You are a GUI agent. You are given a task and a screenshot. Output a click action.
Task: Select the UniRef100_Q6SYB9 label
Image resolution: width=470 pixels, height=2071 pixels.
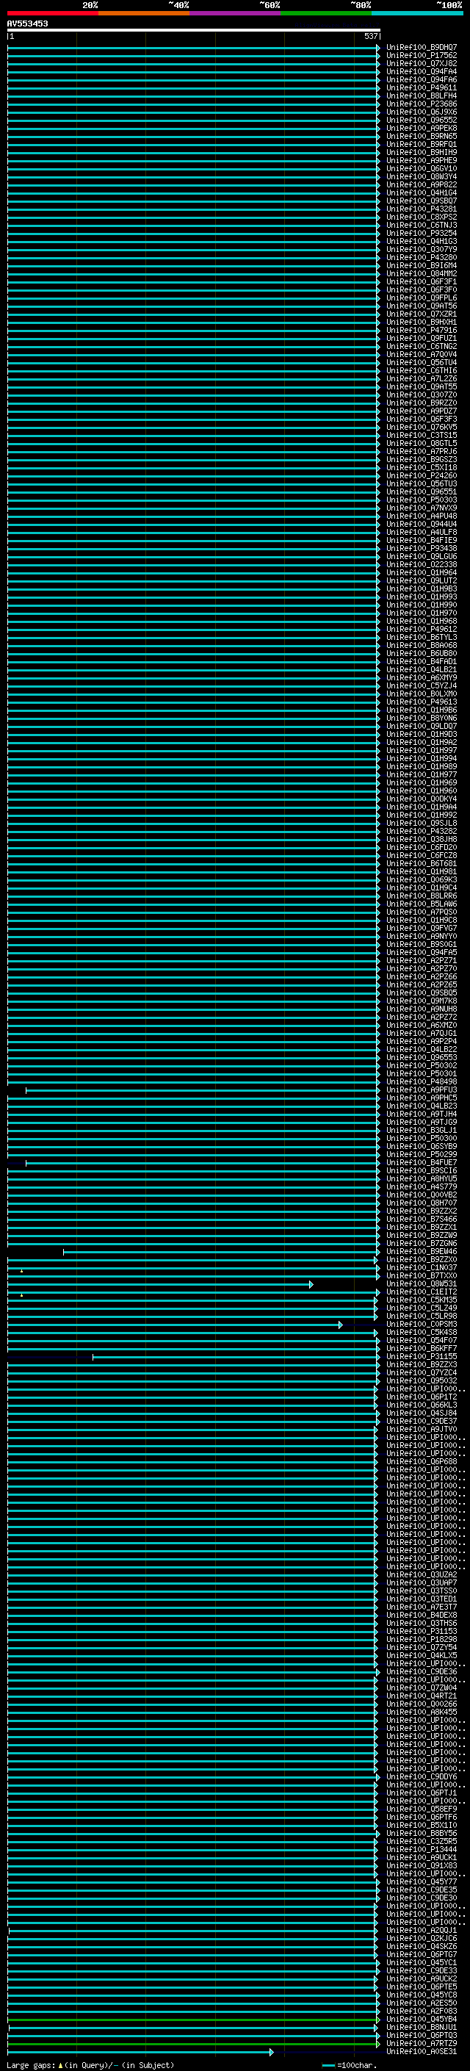[422, 1147]
